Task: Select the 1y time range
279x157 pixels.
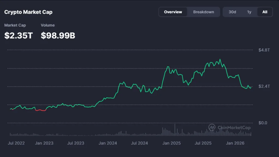Action: [248, 12]
